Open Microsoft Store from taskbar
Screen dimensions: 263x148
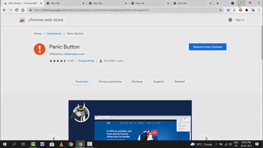point(52,144)
